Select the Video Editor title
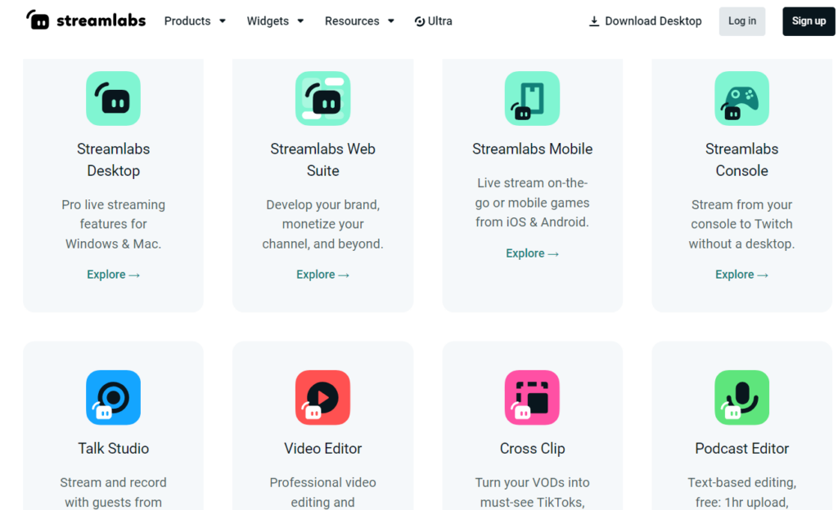838x510 pixels. (322, 448)
